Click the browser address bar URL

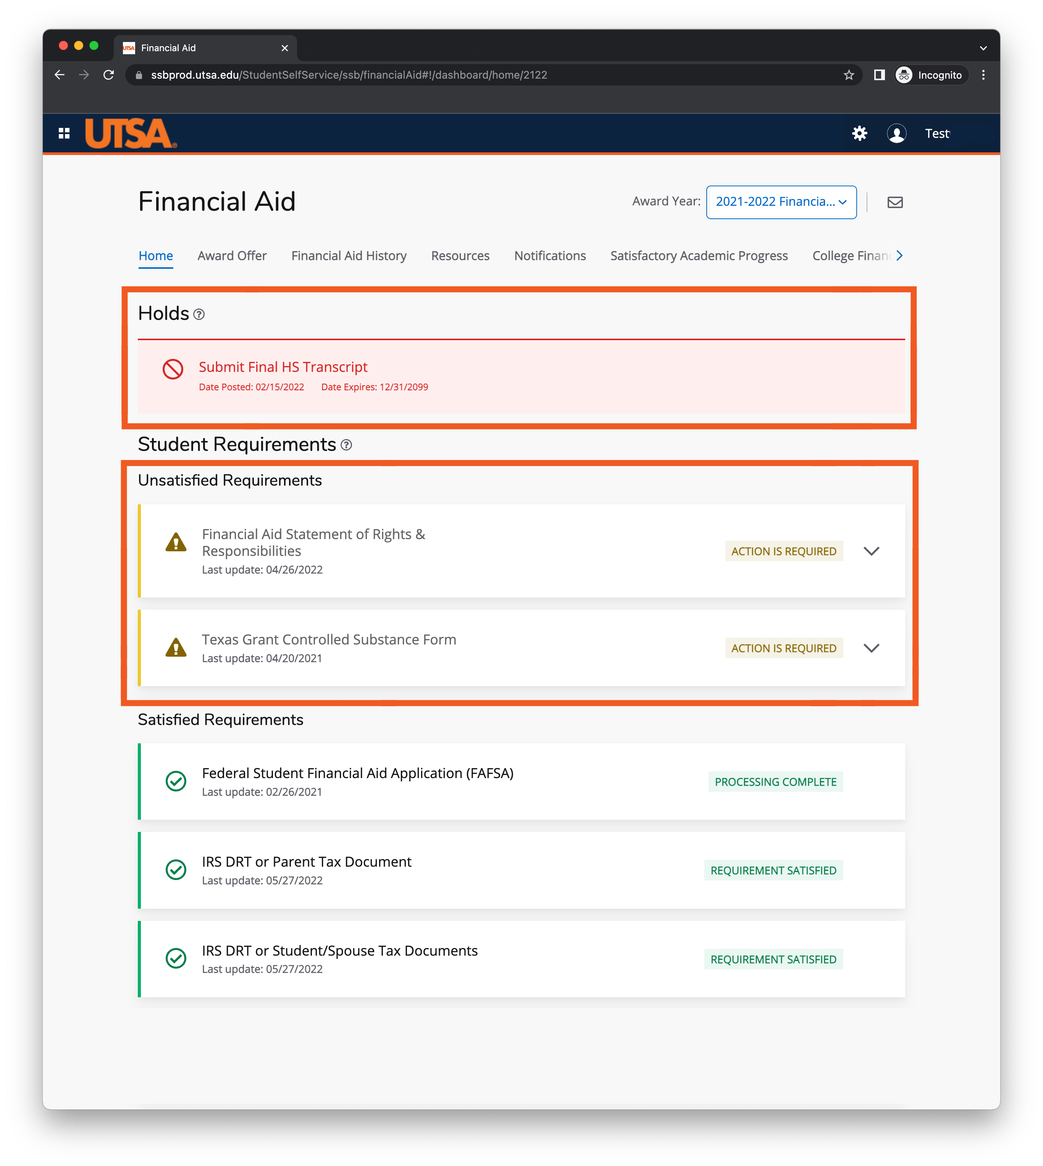pyautogui.click(x=349, y=75)
